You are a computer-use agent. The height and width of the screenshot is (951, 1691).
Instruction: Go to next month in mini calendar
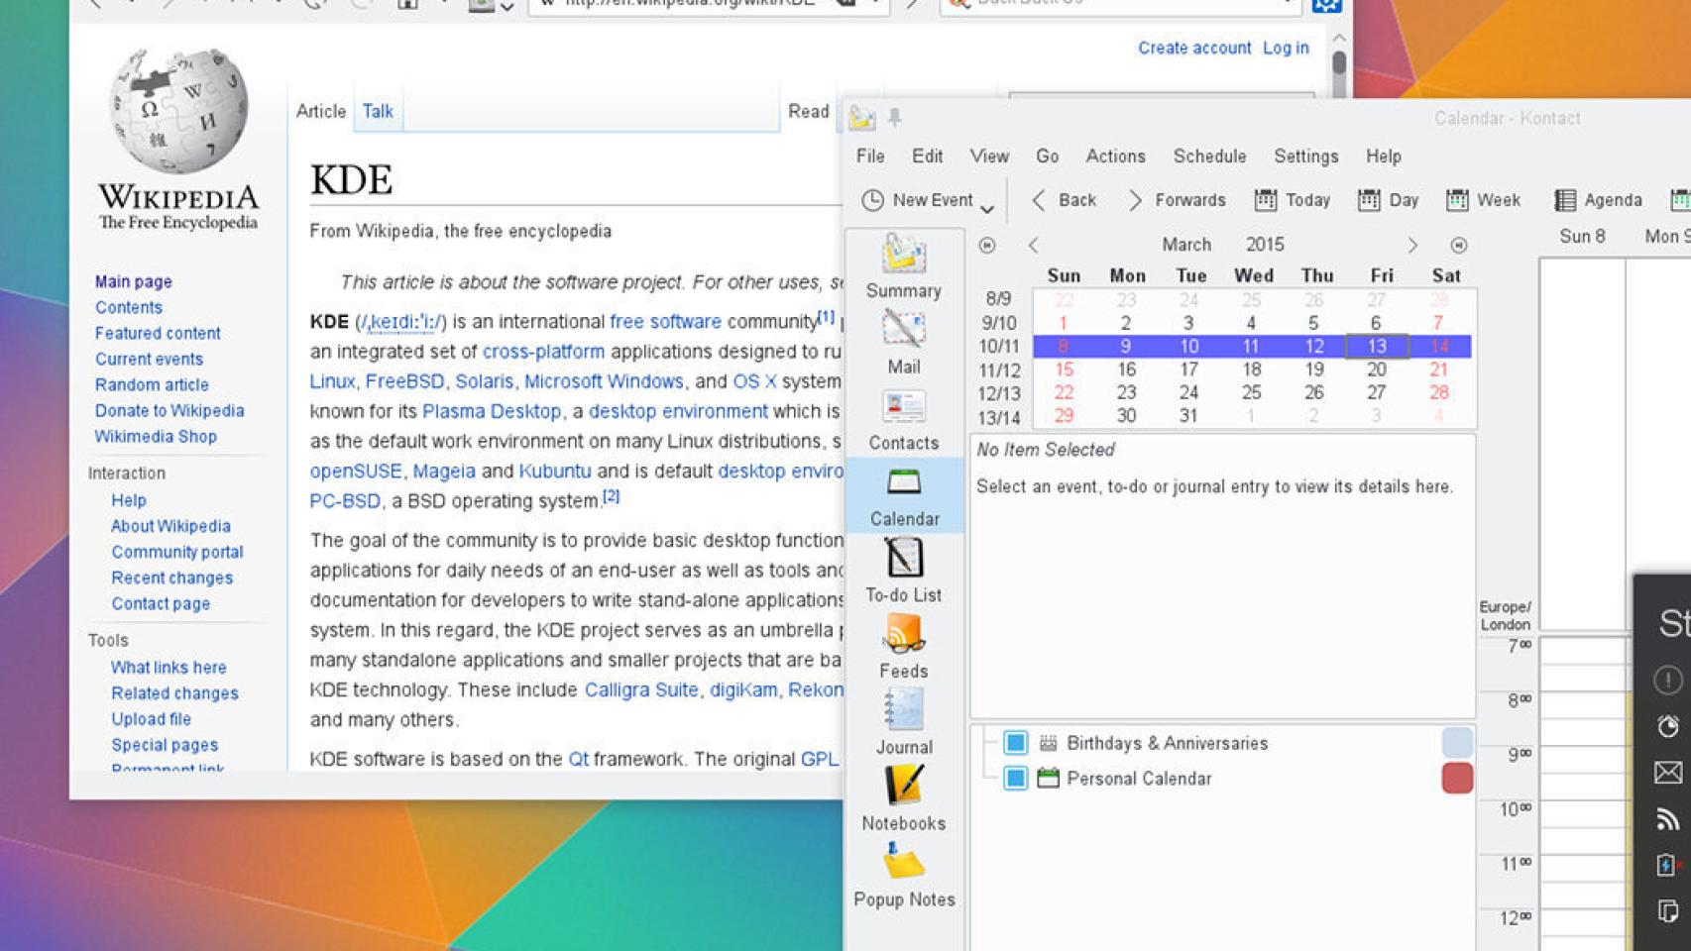tap(1412, 245)
